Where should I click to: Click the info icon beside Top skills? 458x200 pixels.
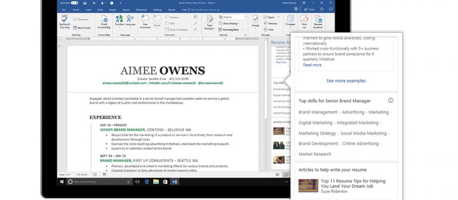point(391,100)
